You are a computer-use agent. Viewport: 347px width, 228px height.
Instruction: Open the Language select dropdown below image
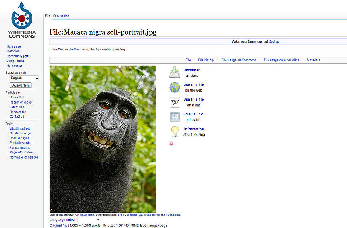(89, 219)
